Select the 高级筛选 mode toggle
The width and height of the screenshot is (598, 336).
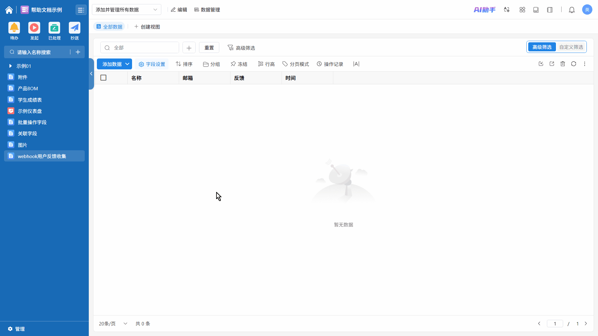[542, 47]
